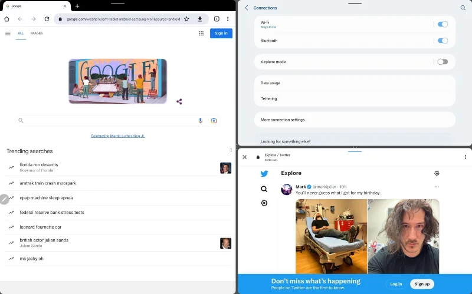Open the Google apps grid
This screenshot has height=294, width=472.
[x=201, y=34]
